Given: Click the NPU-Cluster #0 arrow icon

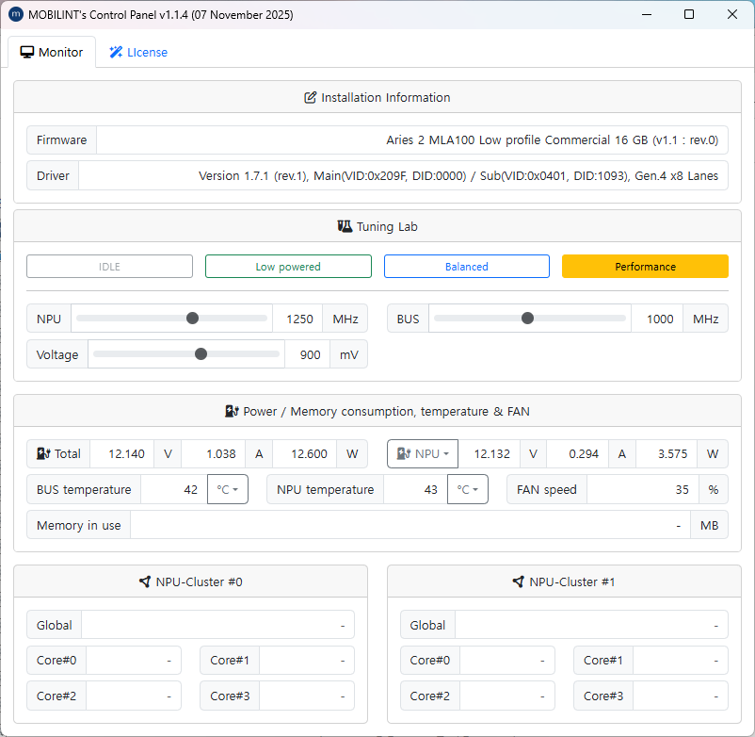Looking at the screenshot, I should pyautogui.click(x=144, y=582).
